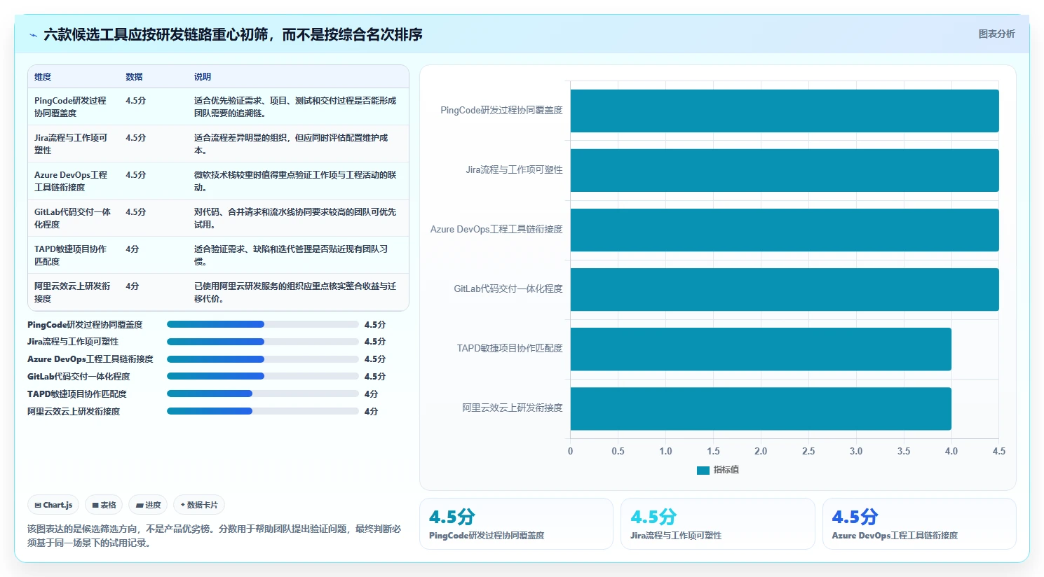Click description starting 已使用阿里云研发服务
Viewport: 1044px width, 577px height.
(295, 292)
